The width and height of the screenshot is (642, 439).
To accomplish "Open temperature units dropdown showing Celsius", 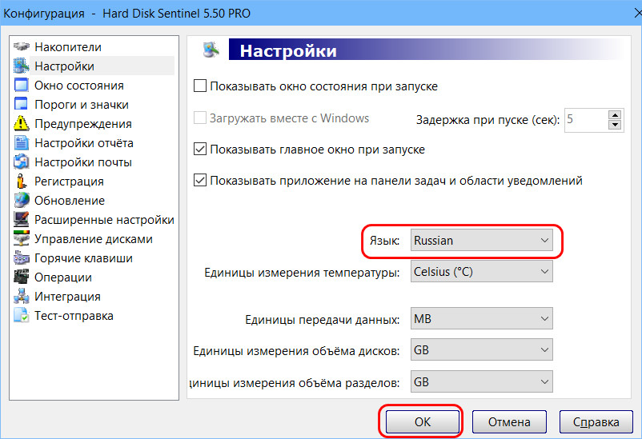I will pos(482,272).
